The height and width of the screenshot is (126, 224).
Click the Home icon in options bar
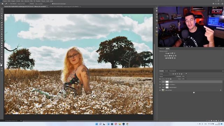2,4
